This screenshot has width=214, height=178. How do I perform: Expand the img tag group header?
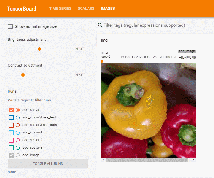155,40
